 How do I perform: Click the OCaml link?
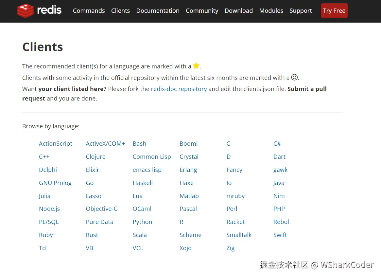click(x=142, y=209)
